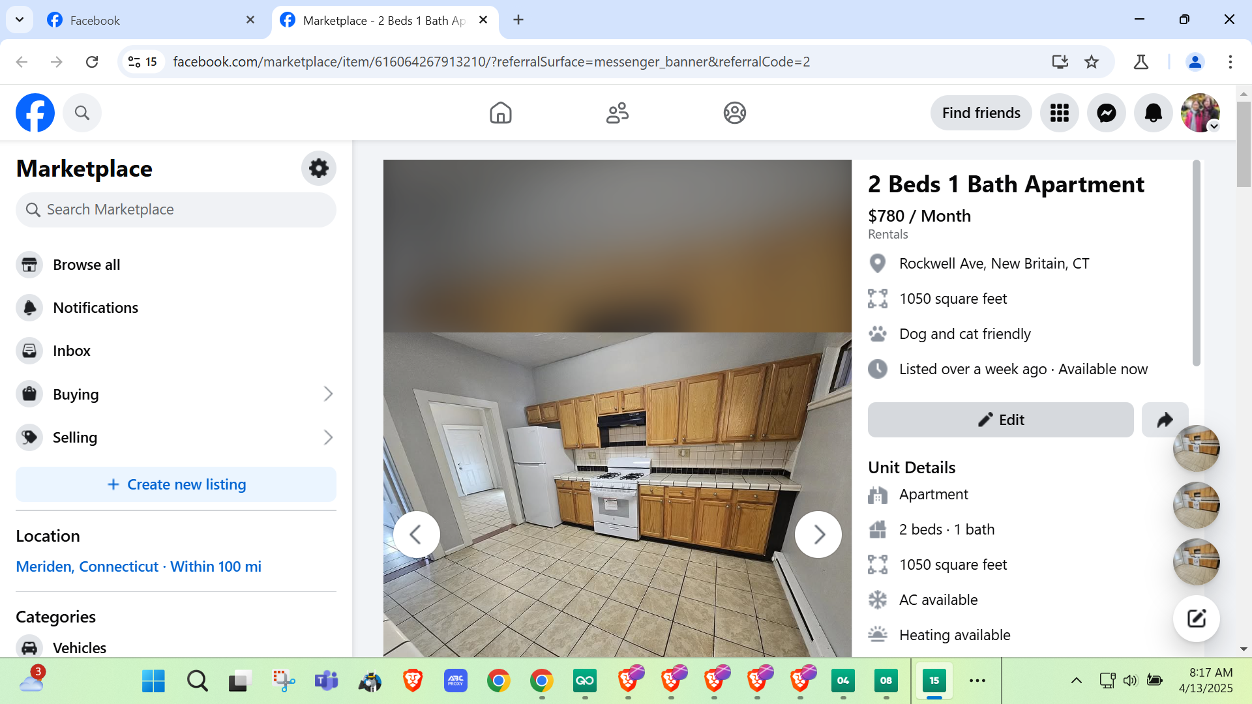The height and width of the screenshot is (704, 1252).
Task: Open profile account dropdown arrow
Action: [x=1214, y=126]
